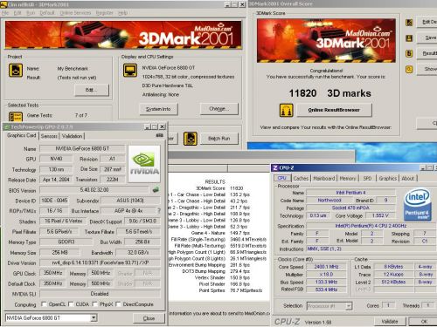Image resolution: width=437 pixels, height=327 pixels.
Task: Click the Core Speed value in CPU-Z
Action: click(x=326, y=266)
